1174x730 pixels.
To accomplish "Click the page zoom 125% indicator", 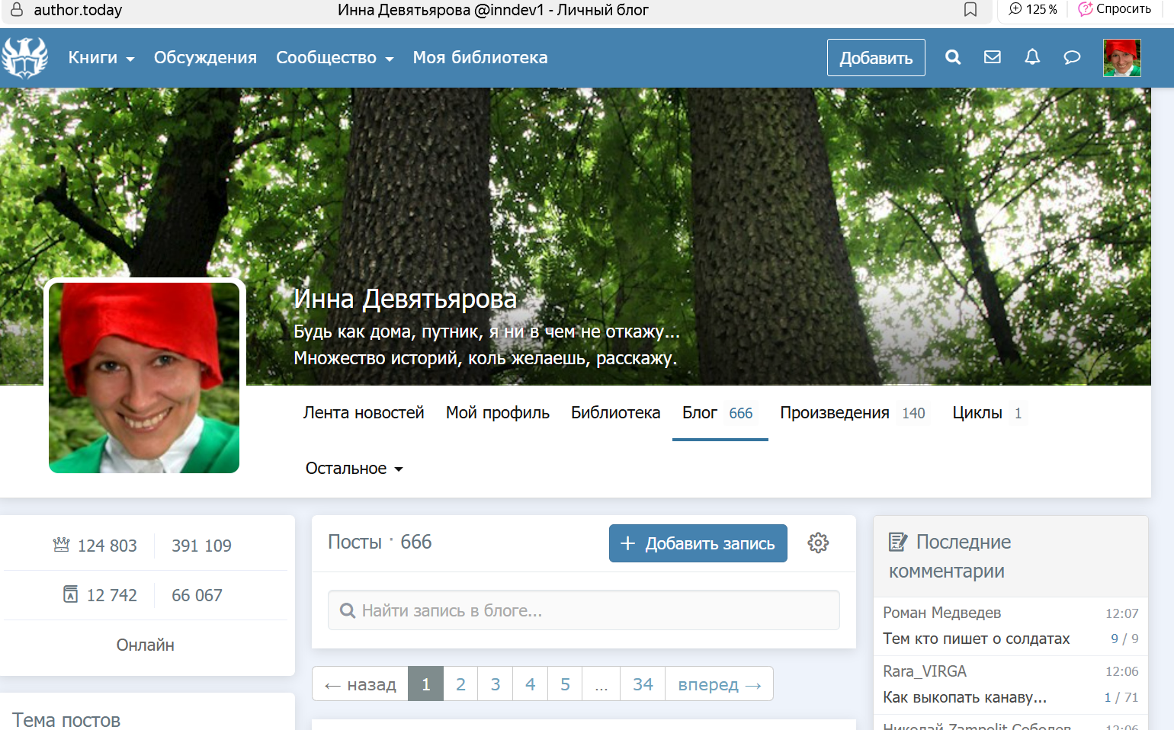I will click(x=1033, y=9).
